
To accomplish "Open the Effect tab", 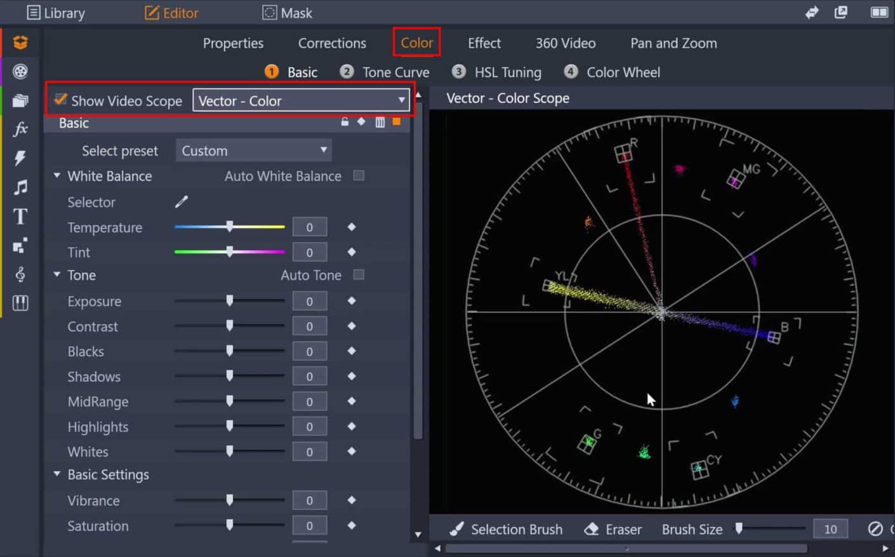I will pos(484,43).
